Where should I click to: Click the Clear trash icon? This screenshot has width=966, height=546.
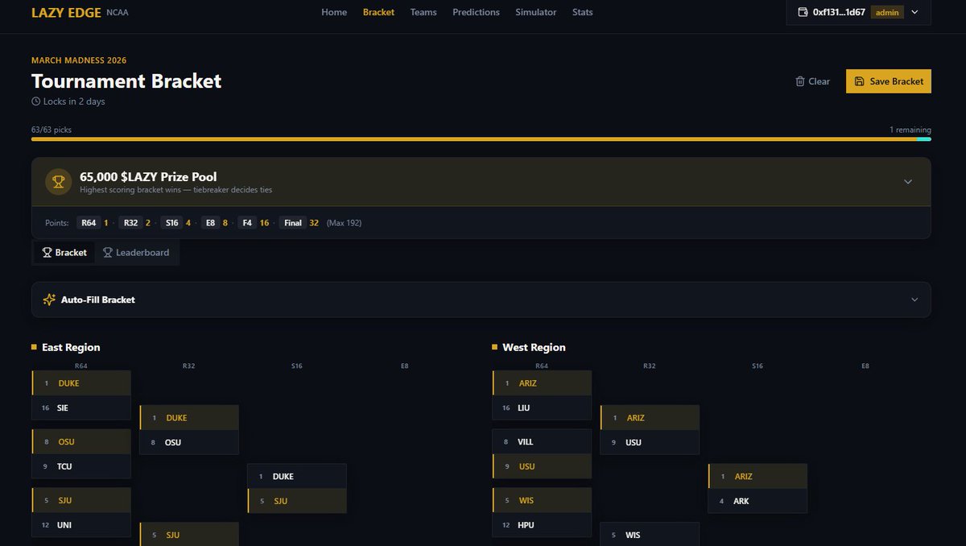coord(800,81)
